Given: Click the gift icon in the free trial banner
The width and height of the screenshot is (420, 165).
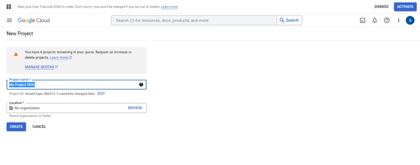Looking at the screenshot, I should [9, 6].
